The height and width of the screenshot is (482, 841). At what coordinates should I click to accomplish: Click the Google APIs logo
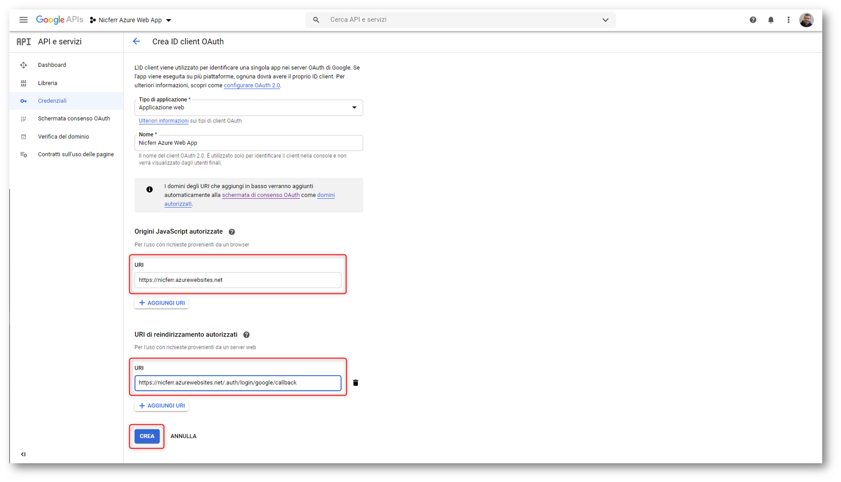[59, 20]
